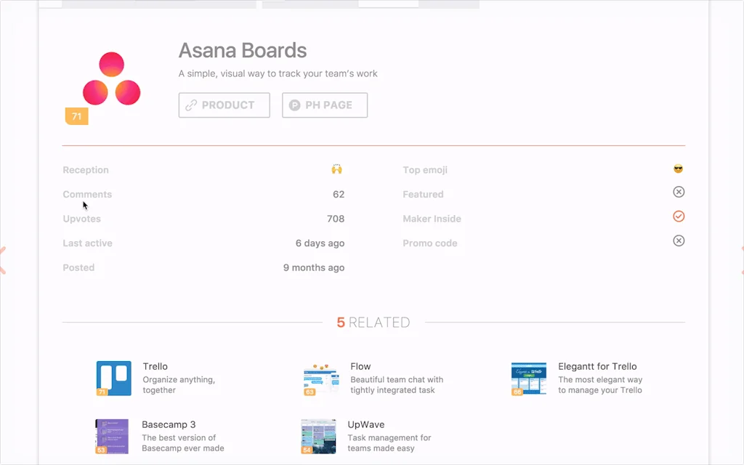Click the sunglasses Top emoji
The width and height of the screenshot is (744, 465).
[x=679, y=169]
